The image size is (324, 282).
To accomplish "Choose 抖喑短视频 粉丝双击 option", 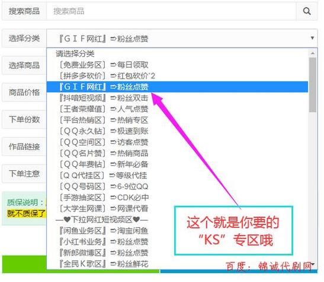I will pos(177,98).
